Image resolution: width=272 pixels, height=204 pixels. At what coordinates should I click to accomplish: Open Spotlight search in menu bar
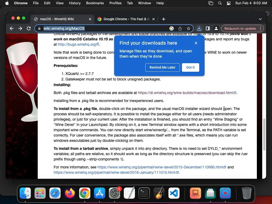(x=220, y=3)
